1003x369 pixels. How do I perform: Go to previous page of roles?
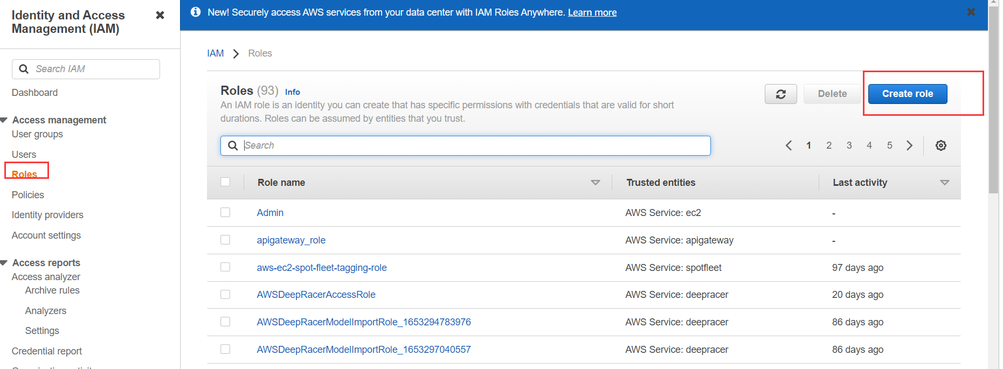point(788,145)
